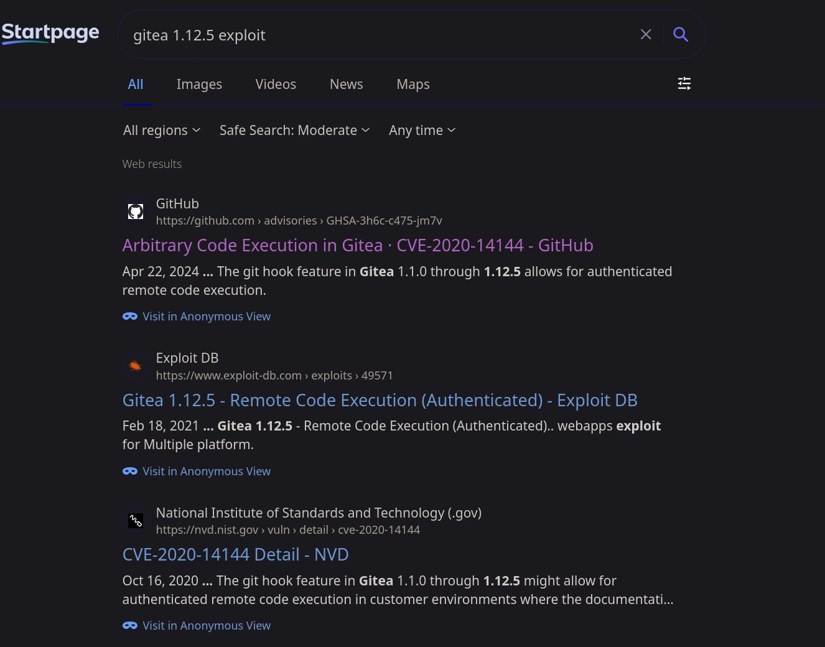Click the Web results heading

[x=152, y=164]
